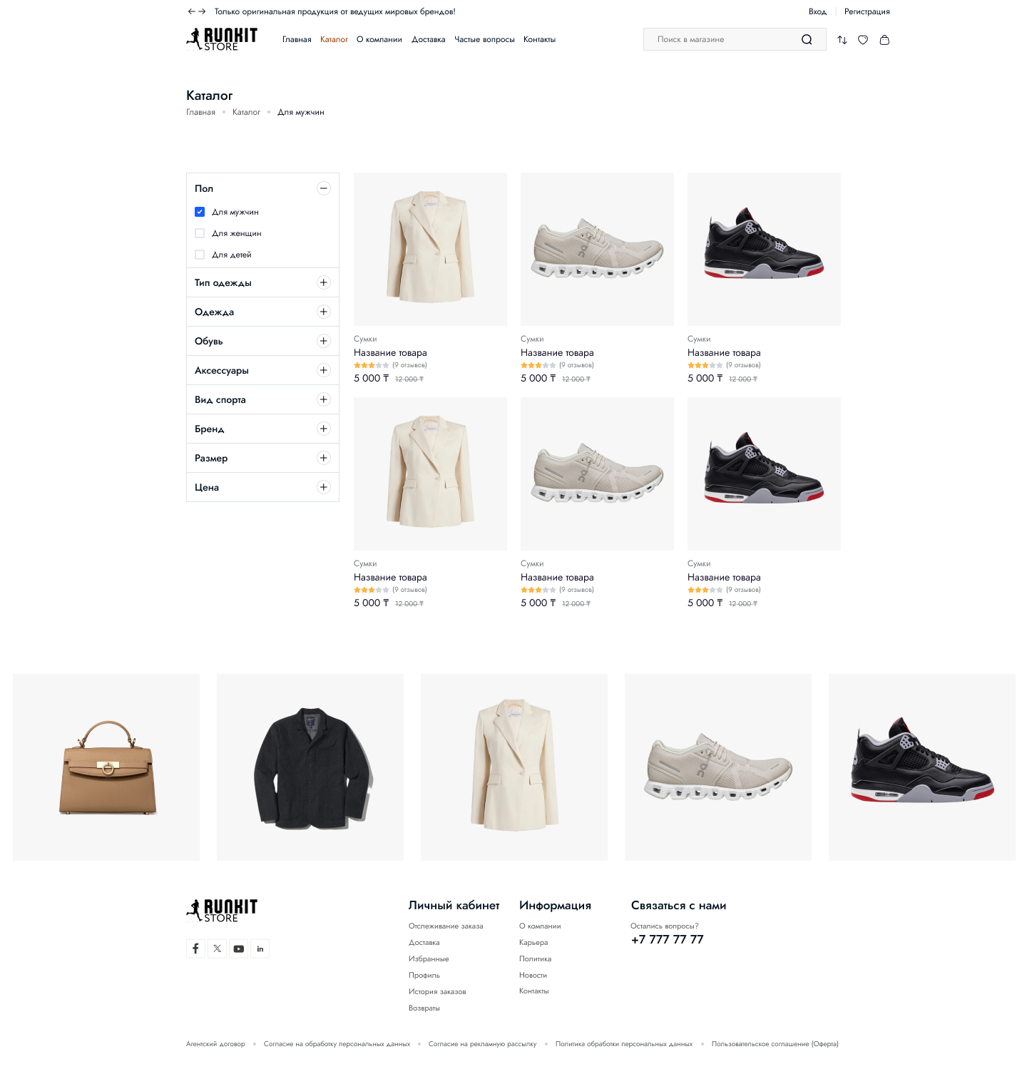
Task: Click the Facebook icon in footer
Action: (195, 948)
